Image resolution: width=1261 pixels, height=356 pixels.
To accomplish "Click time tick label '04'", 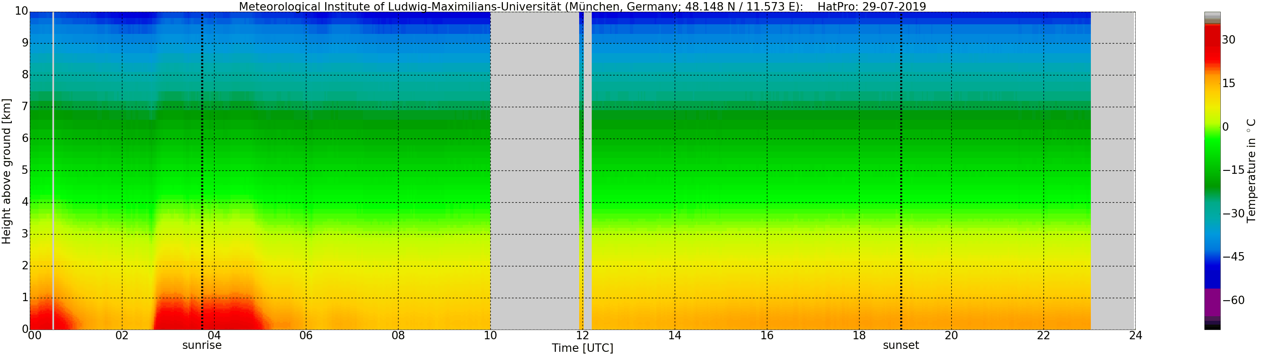I will pyautogui.click(x=214, y=335).
